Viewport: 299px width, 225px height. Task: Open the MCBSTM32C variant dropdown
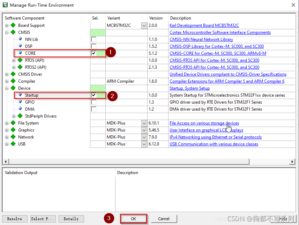click(x=144, y=25)
